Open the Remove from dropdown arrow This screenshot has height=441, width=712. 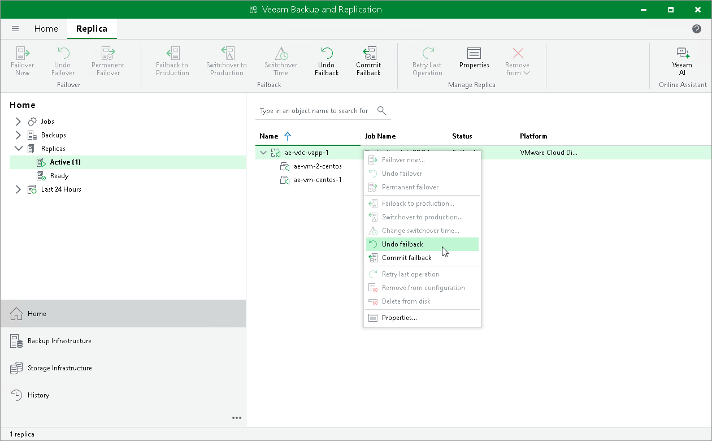[527, 72]
